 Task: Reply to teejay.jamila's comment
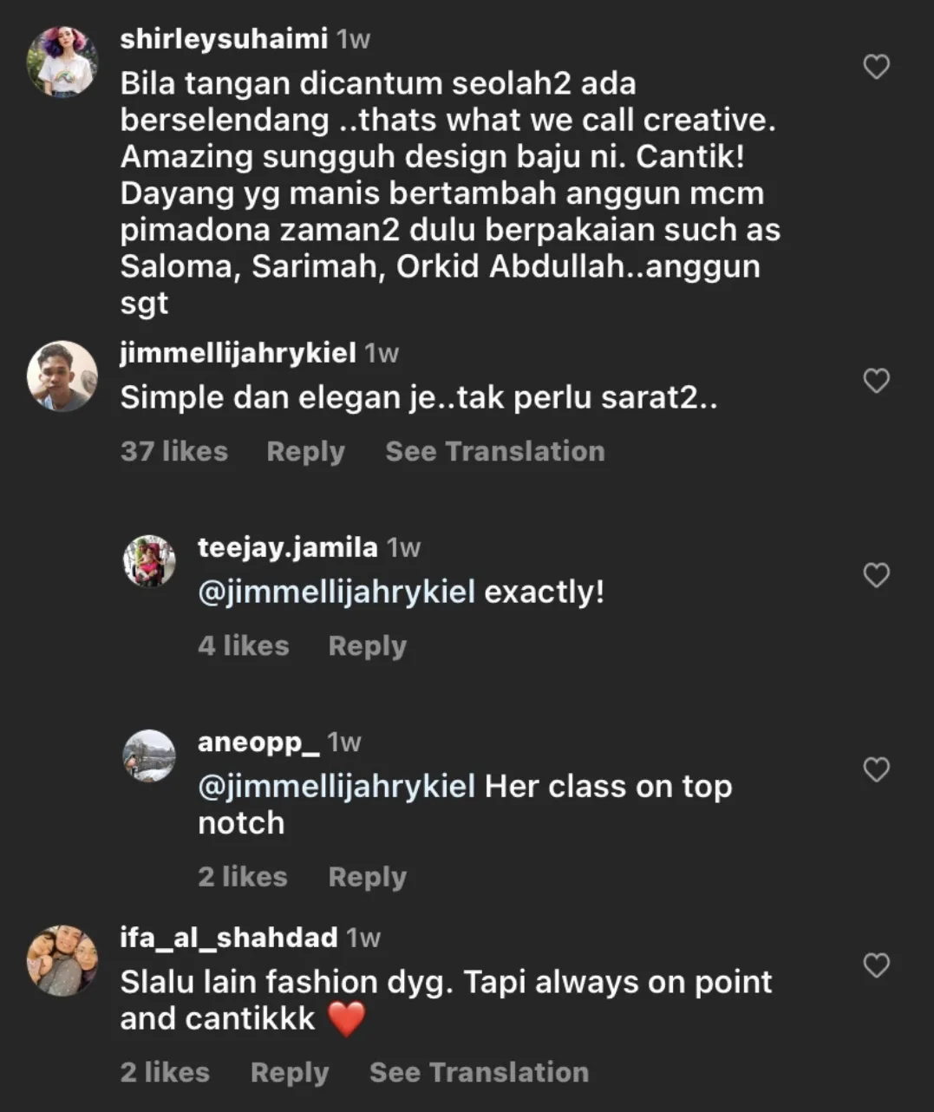[x=367, y=646]
